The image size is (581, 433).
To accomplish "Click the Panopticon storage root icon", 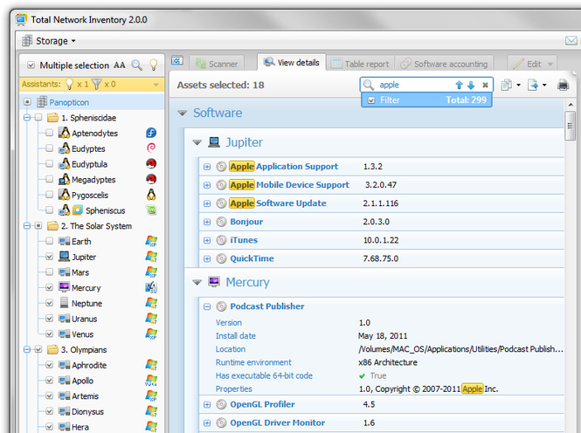I will point(42,102).
